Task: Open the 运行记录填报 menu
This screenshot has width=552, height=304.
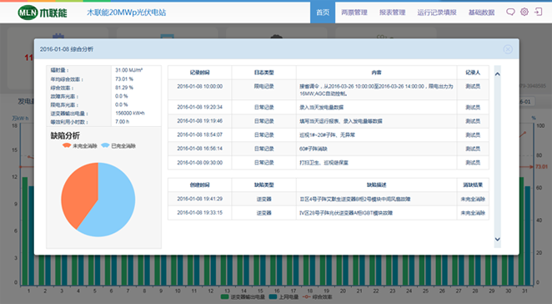Action: [437, 13]
